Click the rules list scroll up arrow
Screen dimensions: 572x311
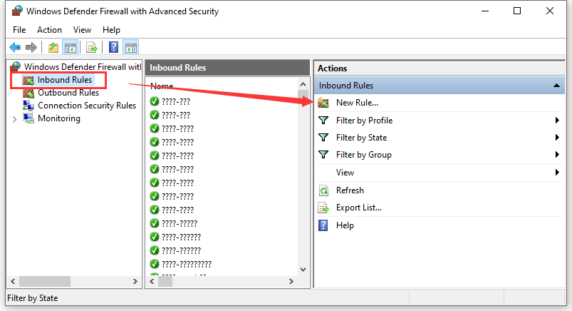303,84
